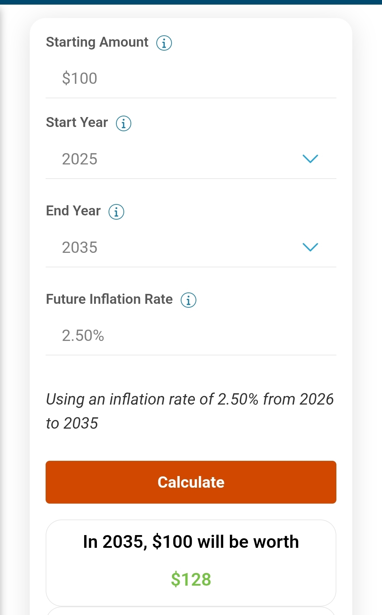Click the partially visible card below the result
This screenshot has width=382, height=615.
(191, 611)
